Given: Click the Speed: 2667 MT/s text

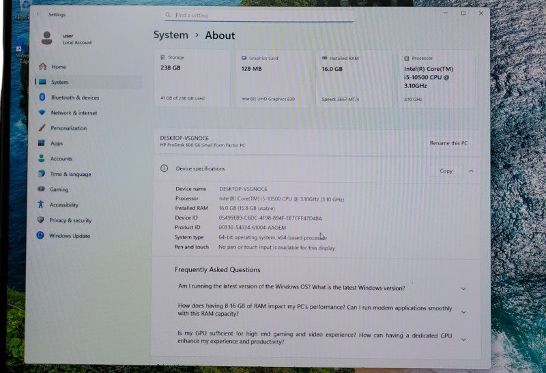Looking at the screenshot, I should [340, 99].
